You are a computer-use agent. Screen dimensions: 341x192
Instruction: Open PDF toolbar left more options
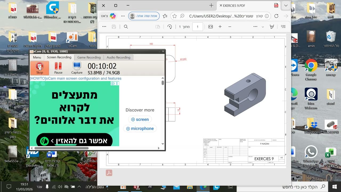[x=104, y=27]
